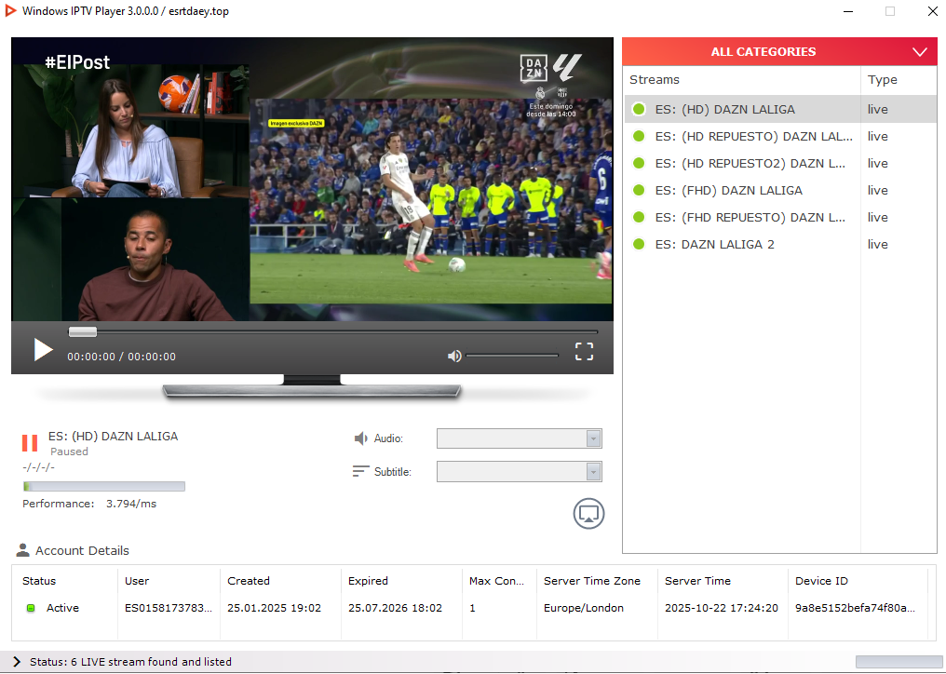Image resolution: width=946 pixels, height=674 pixels.
Task: Open the screen cast icon
Action: pos(588,513)
